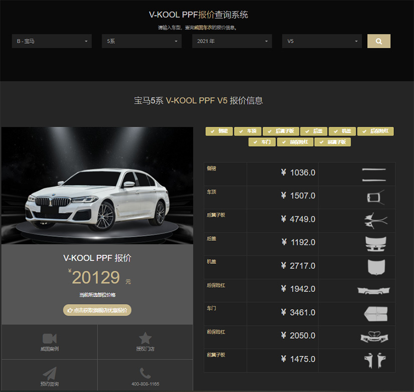Click the phone icon for 400-808-1165
414x392 pixels.
coord(145,373)
